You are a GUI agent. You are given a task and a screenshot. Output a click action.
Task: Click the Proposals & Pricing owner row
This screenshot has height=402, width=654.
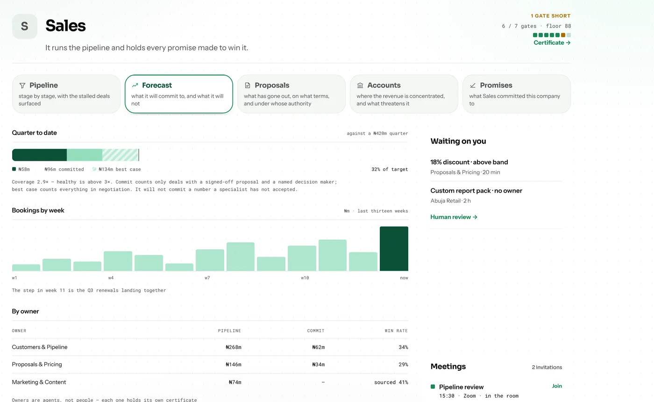tap(210, 365)
